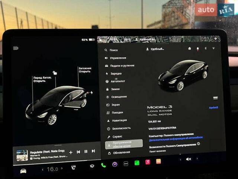Open the app launcher dots icon
Viewport: 238px width, 179px height.
pyautogui.click(x=126, y=164)
